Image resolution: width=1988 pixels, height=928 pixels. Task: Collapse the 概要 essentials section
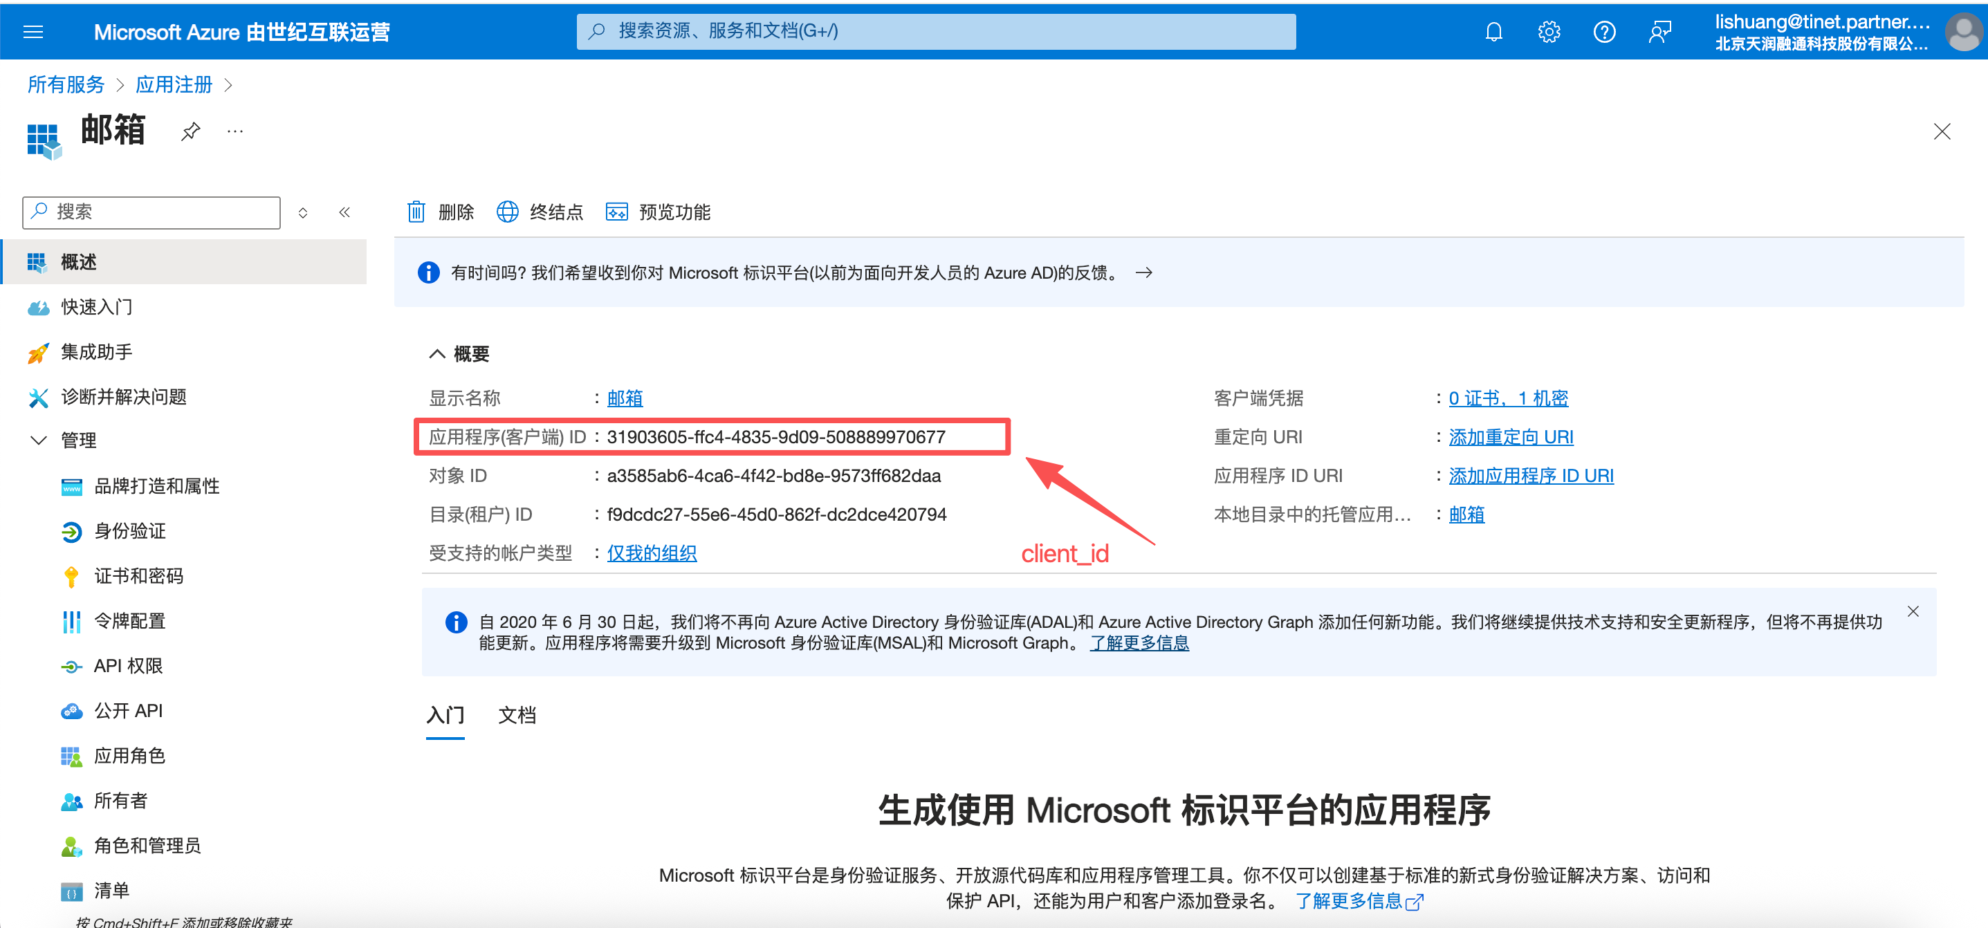436,354
